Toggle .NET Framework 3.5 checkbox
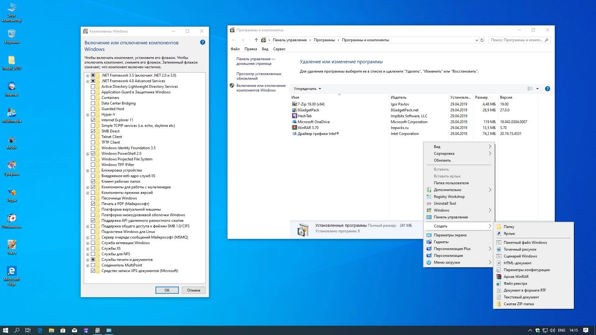596x335 pixels. pyautogui.click(x=93, y=75)
